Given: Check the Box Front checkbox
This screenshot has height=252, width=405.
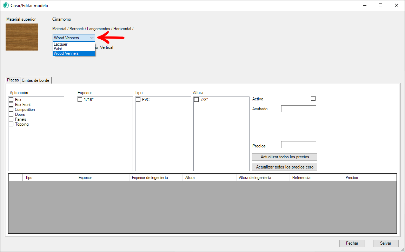Looking at the screenshot, I should (11, 104).
